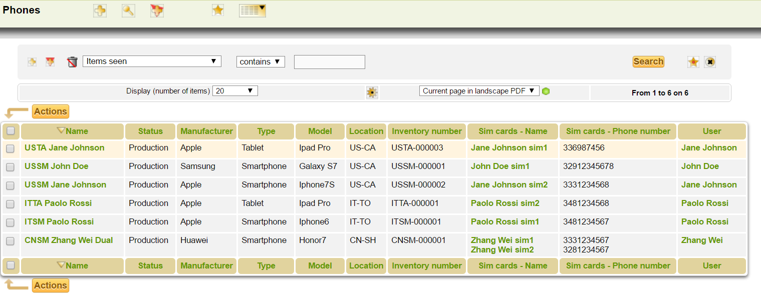Open the Display number of items dropdown

pos(235,91)
